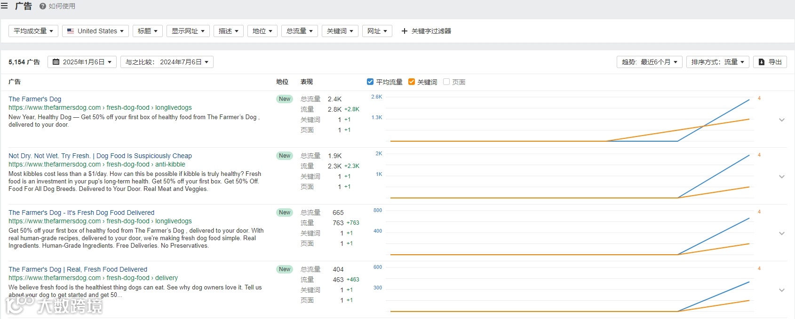Screen dimensions: 795x319
Task: Click the New badge on anti-kibble ad
Action: click(x=285, y=156)
